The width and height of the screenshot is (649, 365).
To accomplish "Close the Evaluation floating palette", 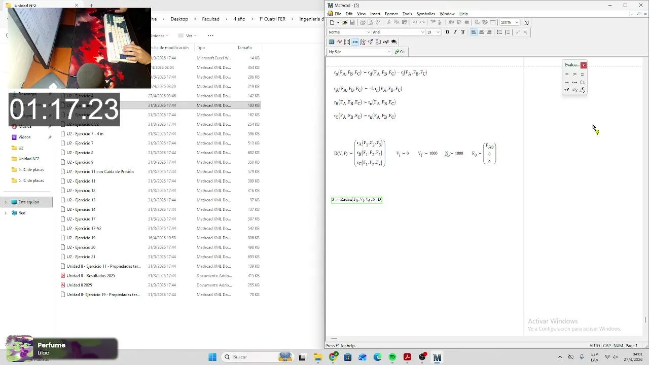I will 584,65.
